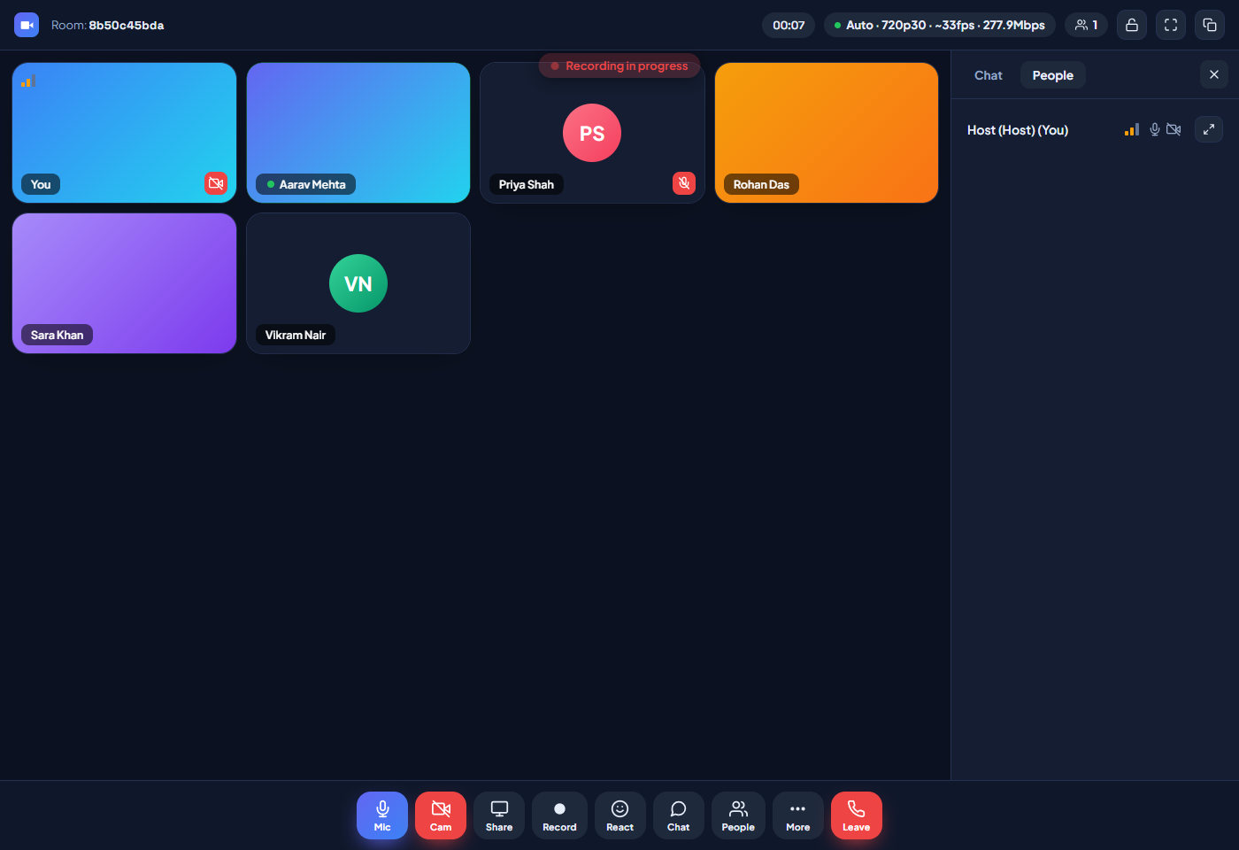Image resolution: width=1239 pixels, height=850 pixels.
Task: Open the More options menu
Action: coord(798,815)
